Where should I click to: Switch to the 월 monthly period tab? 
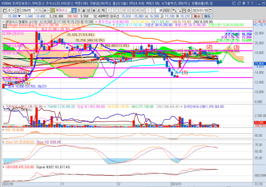point(83,11)
